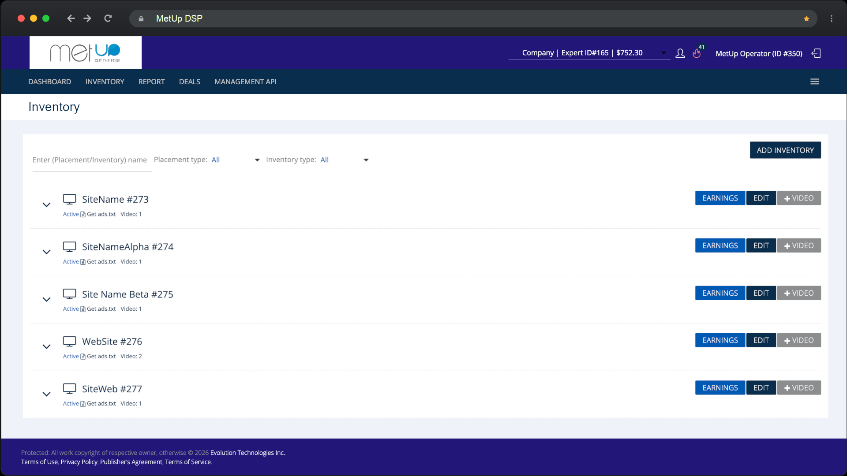This screenshot has height=476, width=847.
Task: Add video to WebSite #276
Action: click(799, 340)
